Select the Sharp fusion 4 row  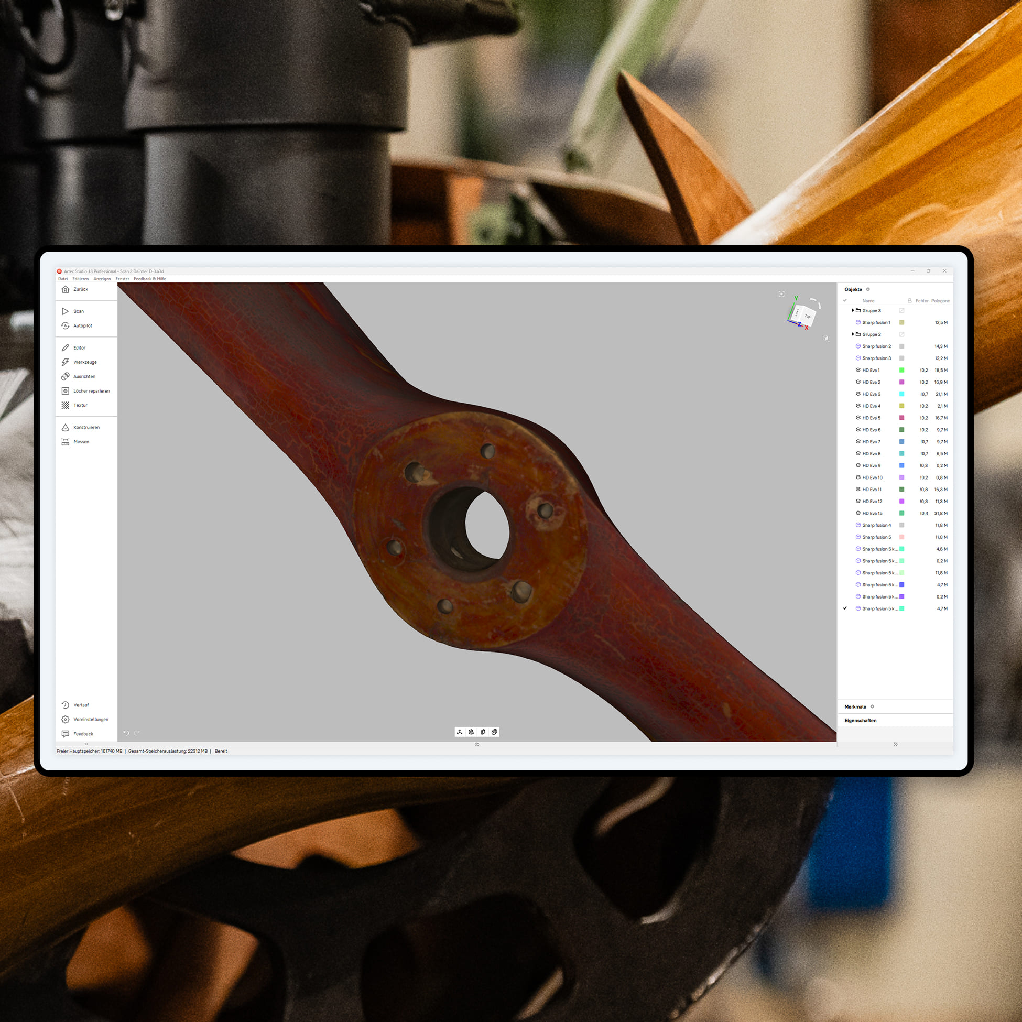(896, 525)
